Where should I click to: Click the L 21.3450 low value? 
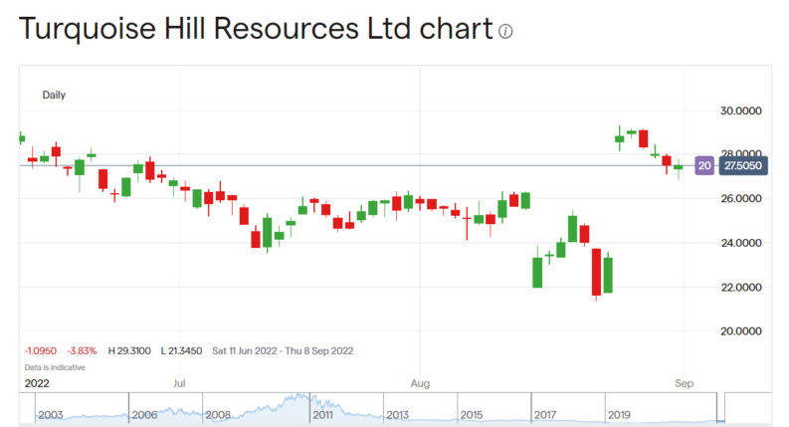pos(182,351)
